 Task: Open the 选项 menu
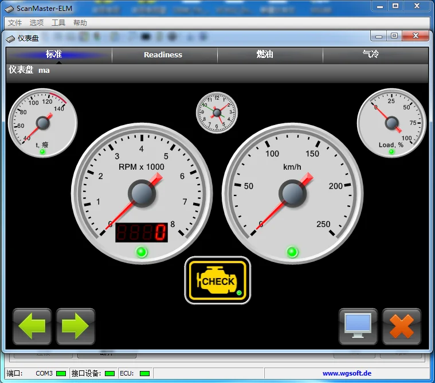tap(37, 23)
